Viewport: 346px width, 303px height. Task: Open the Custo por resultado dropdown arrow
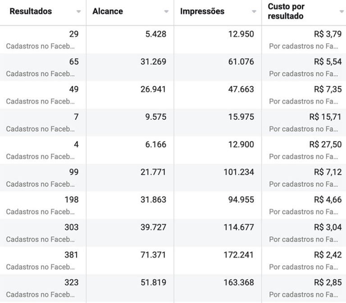(x=342, y=11)
